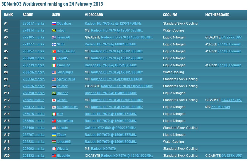This screenshot has height=161, width=249.
Task: Click the Brazilian flag beside Rbuass
Action: click(x=54, y=93)
